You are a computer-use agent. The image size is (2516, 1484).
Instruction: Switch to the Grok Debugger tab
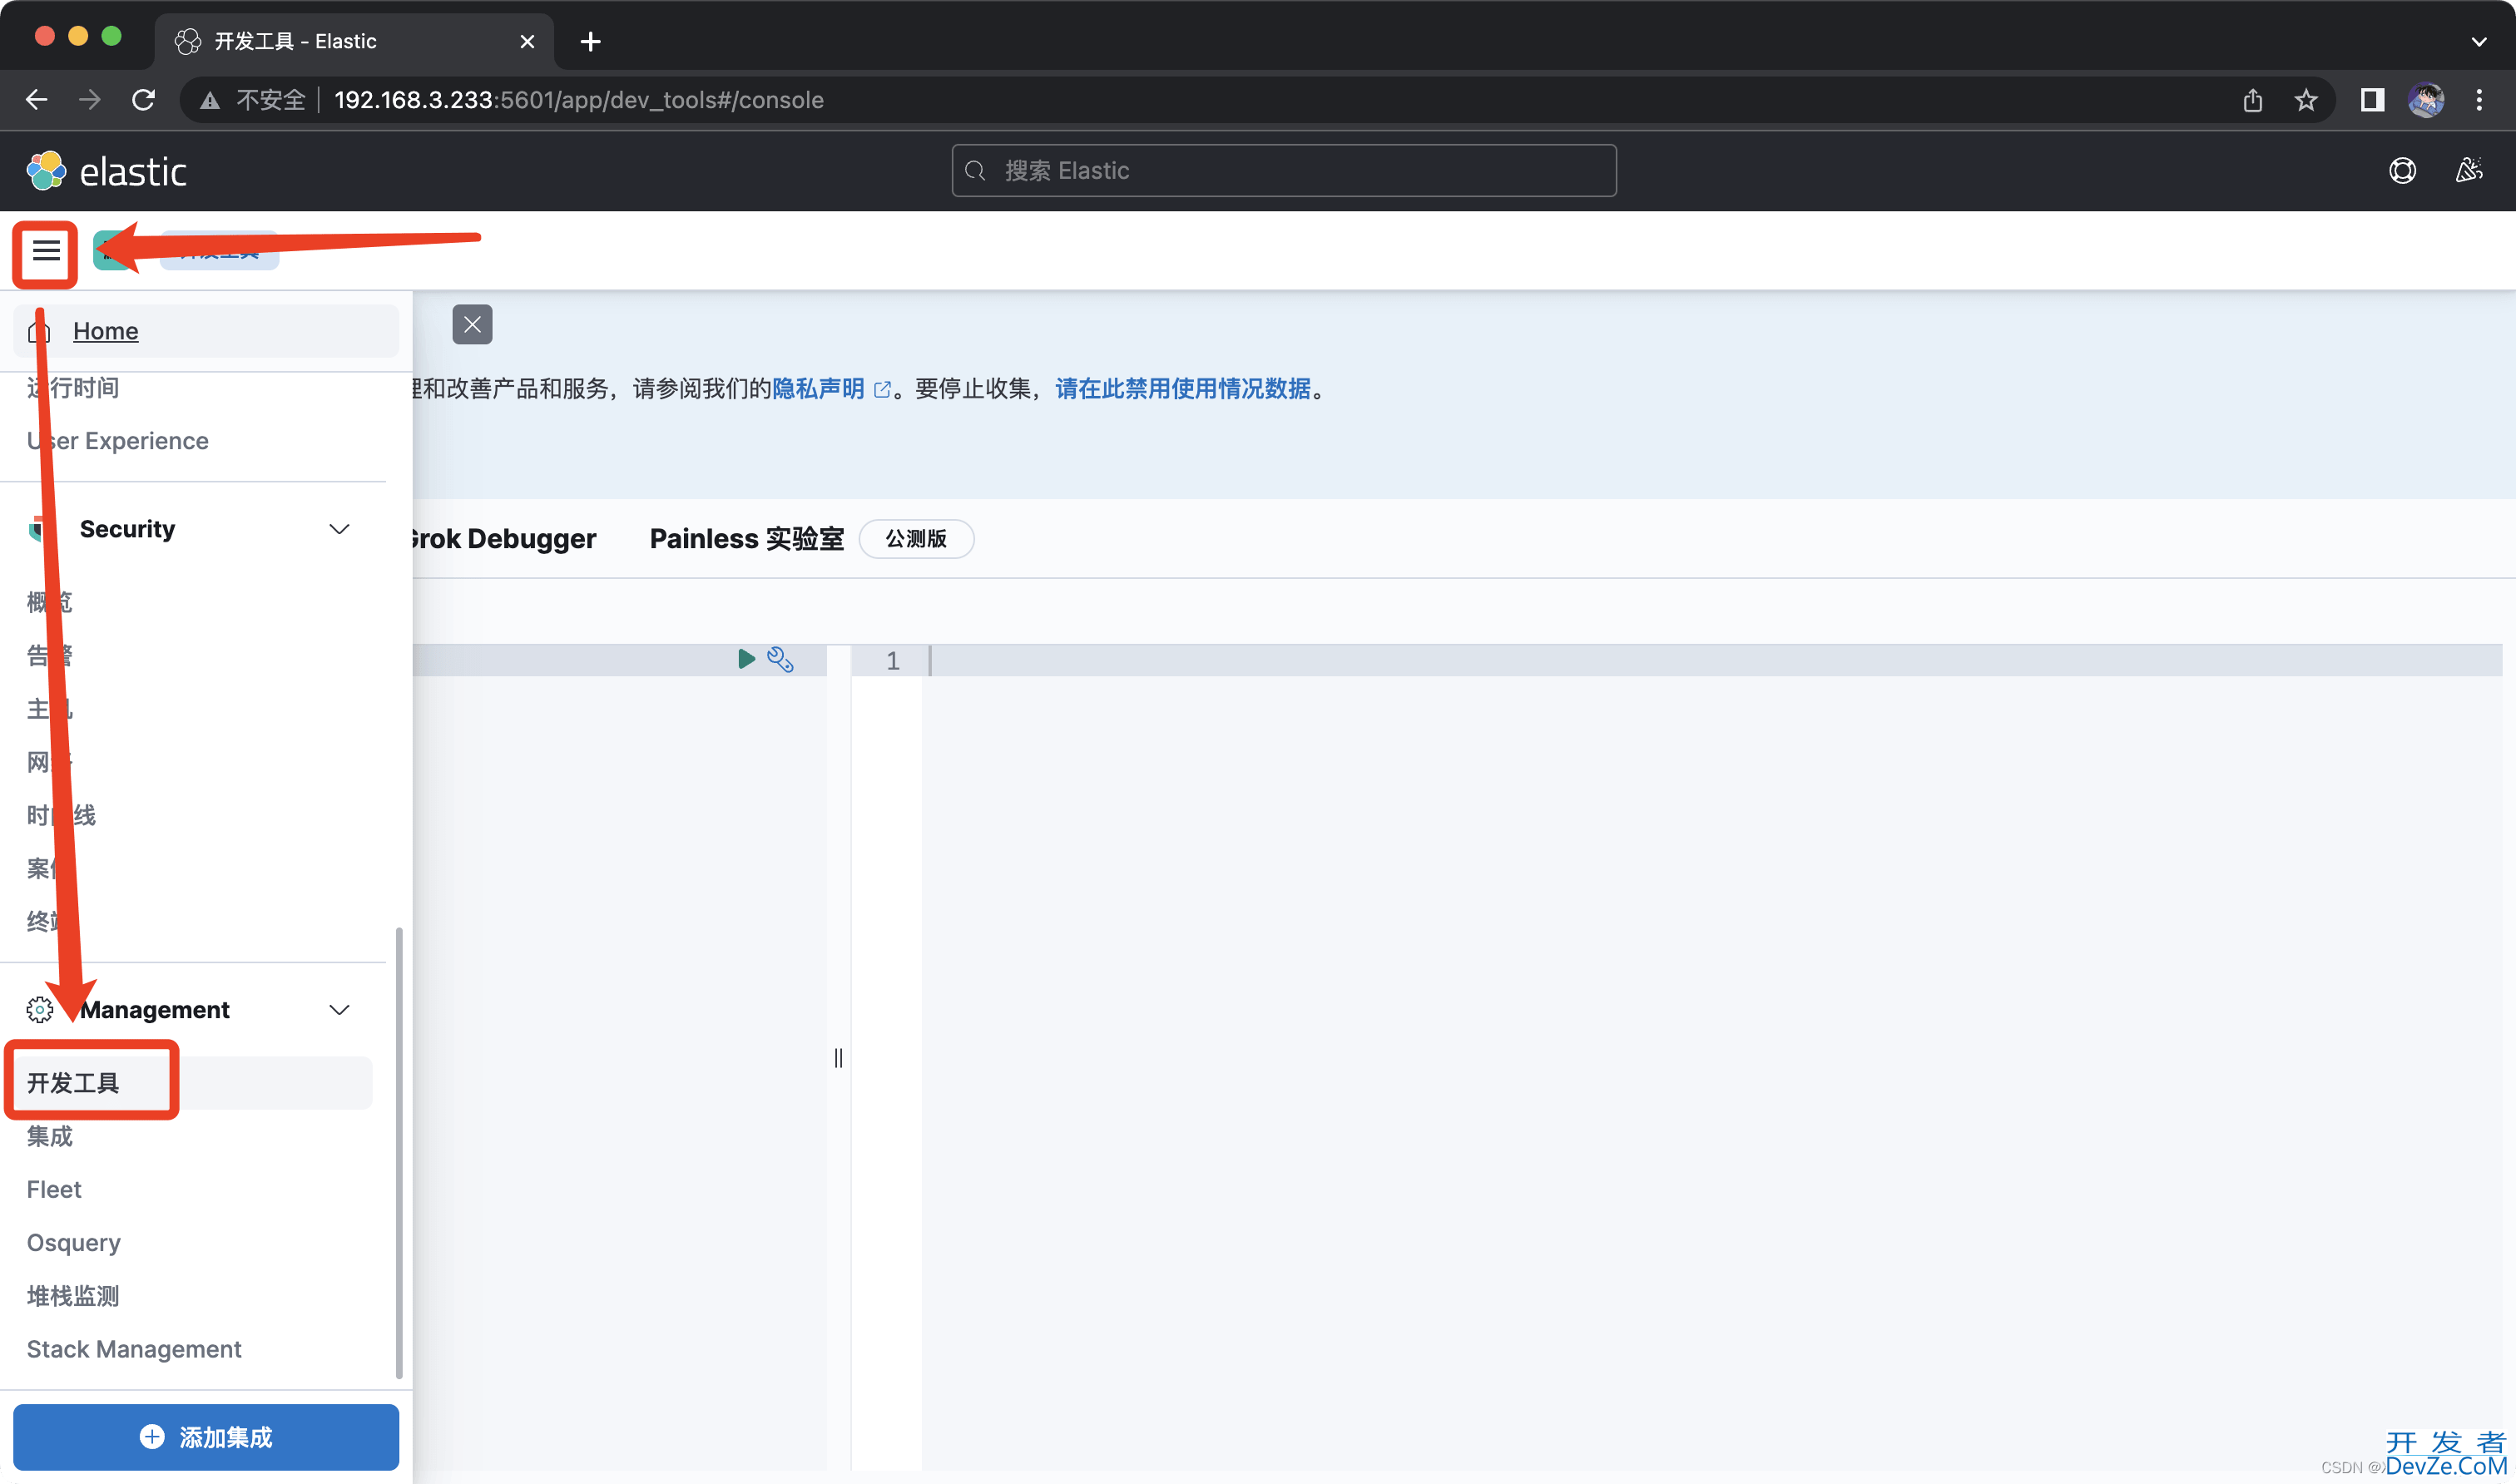coord(503,539)
